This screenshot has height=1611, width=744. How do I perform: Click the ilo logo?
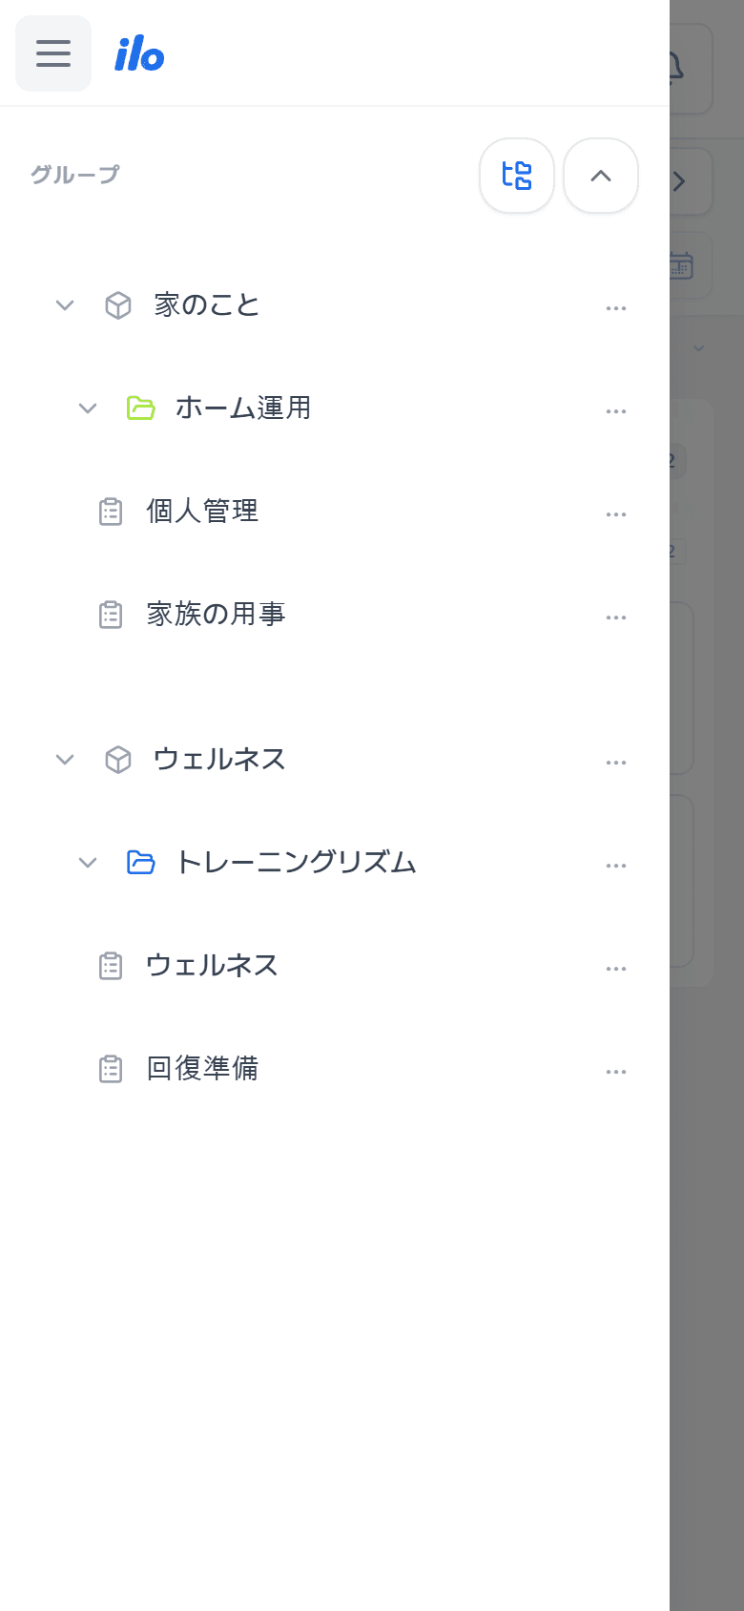tap(139, 54)
